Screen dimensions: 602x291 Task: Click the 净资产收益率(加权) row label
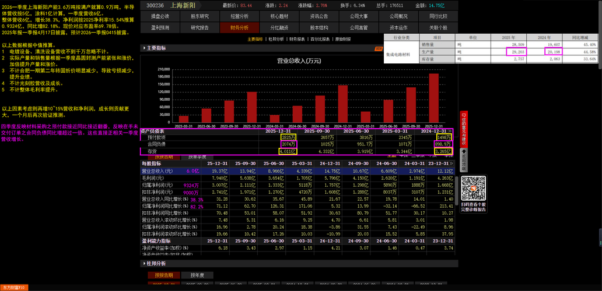(x=164, y=248)
